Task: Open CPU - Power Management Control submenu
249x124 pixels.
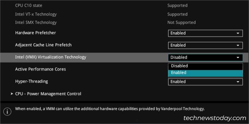Action: (x=48, y=94)
